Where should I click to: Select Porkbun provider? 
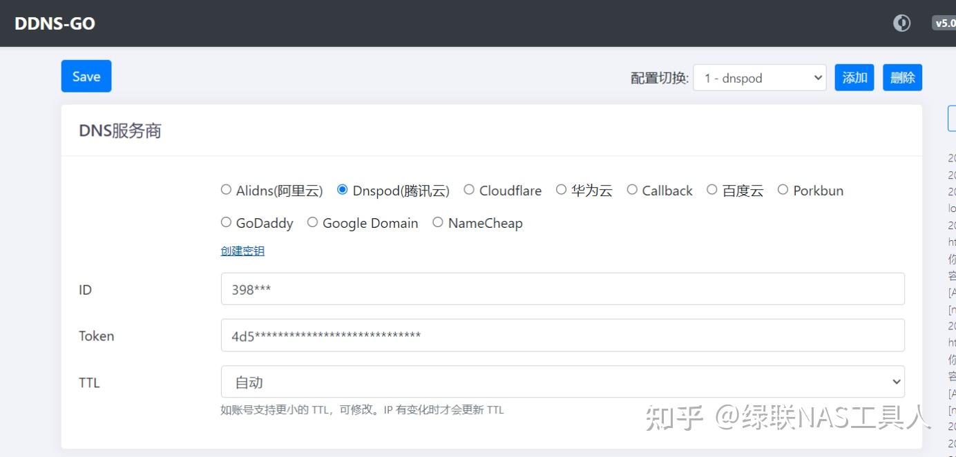(x=783, y=190)
